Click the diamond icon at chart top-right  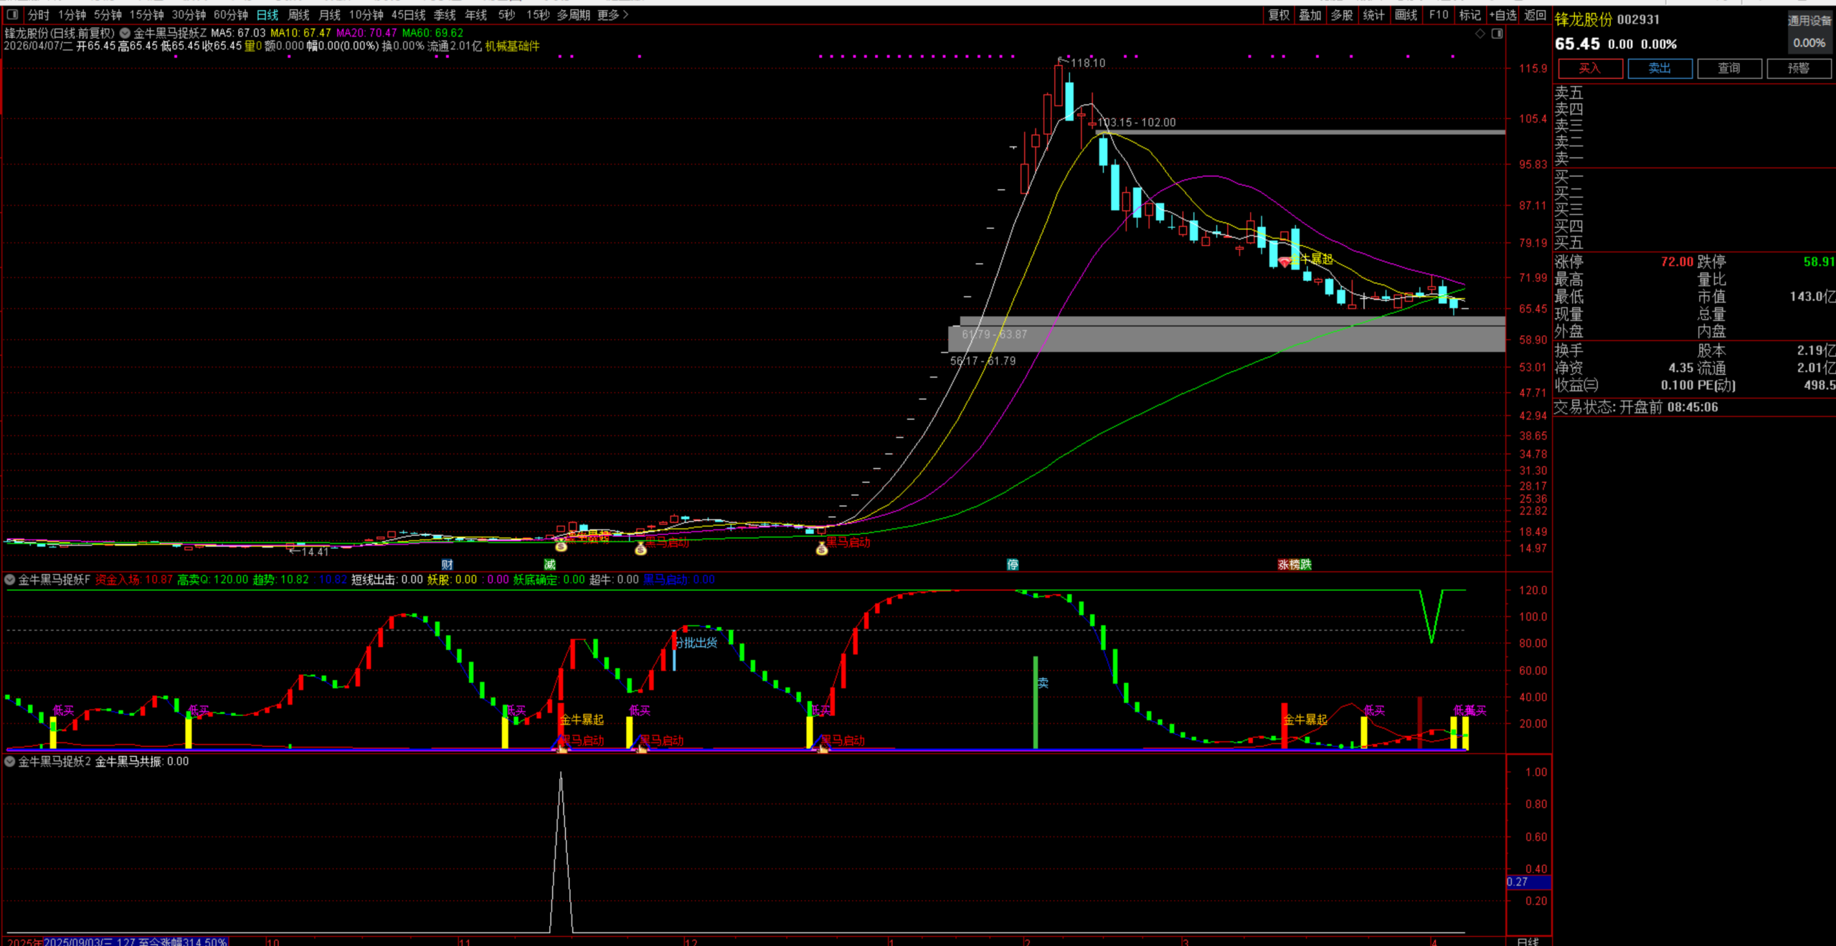tap(1480, 34)
